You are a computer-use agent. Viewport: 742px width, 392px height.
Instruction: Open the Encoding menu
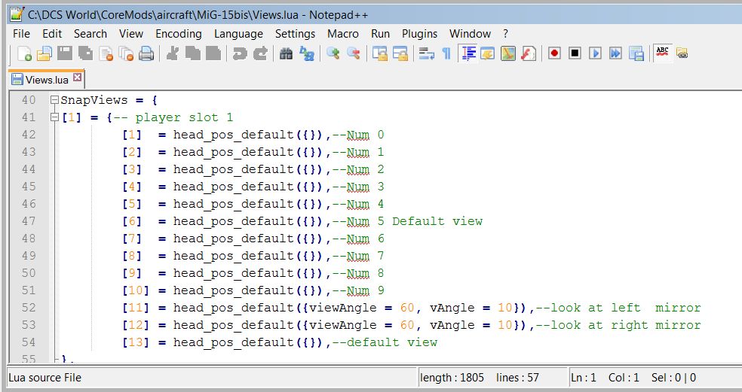[179, 34]
